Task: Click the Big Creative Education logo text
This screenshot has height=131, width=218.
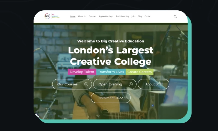Action: (x=56, y=16)
